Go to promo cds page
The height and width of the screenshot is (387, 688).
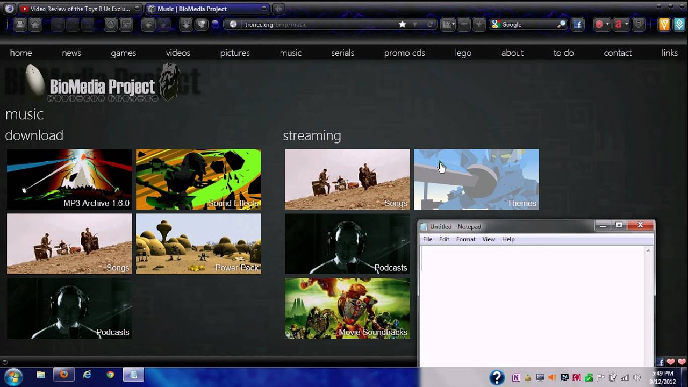click(x=405, y=53)
